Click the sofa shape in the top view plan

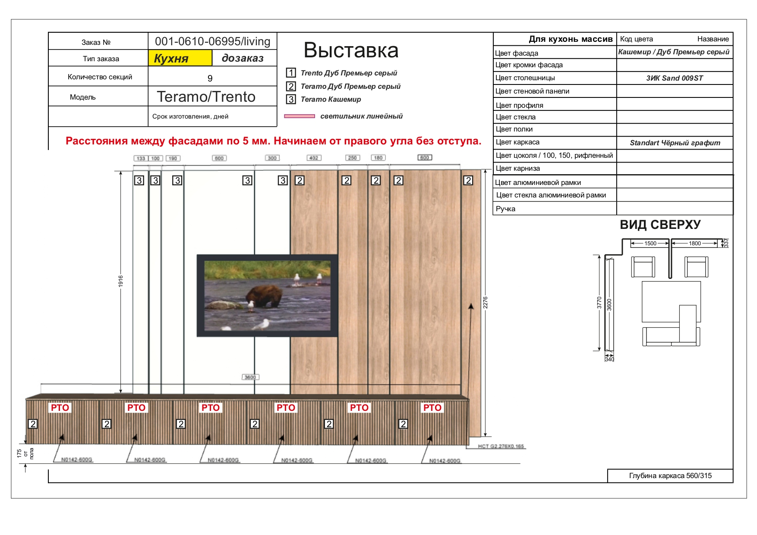pos(671,336)
